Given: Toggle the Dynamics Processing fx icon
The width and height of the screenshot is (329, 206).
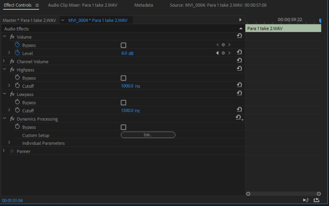Looking at the screenshot, I should (12, 119).
